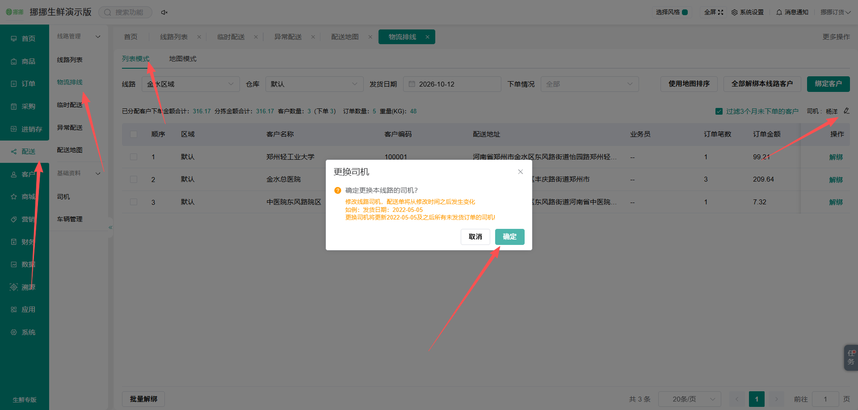Open the 应用 apps sidebar icon

[x=14, y=310]
